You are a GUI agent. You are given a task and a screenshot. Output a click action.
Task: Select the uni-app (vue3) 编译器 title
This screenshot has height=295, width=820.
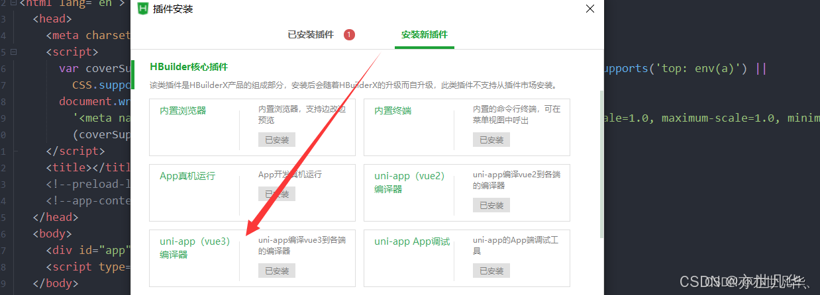(x=195, y=248)
